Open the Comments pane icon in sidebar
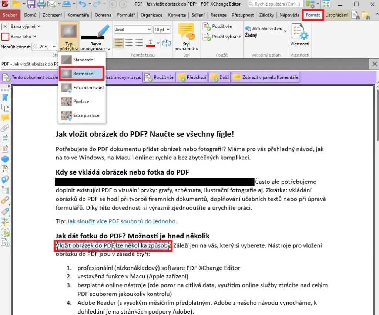 (5, 118)
